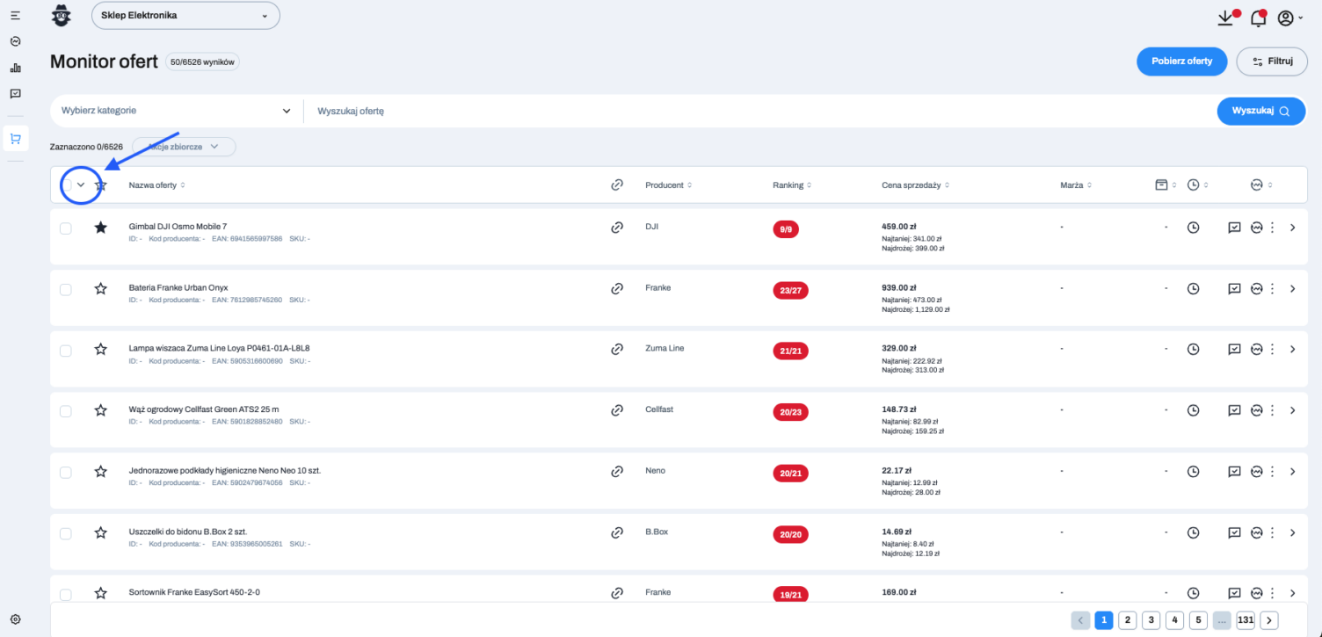Image resolution: width=1322 pixels, height=637 pixels.
Task: Tick checkbox for Jednorazowe podkłady Neno
Action: click(66, 473)
